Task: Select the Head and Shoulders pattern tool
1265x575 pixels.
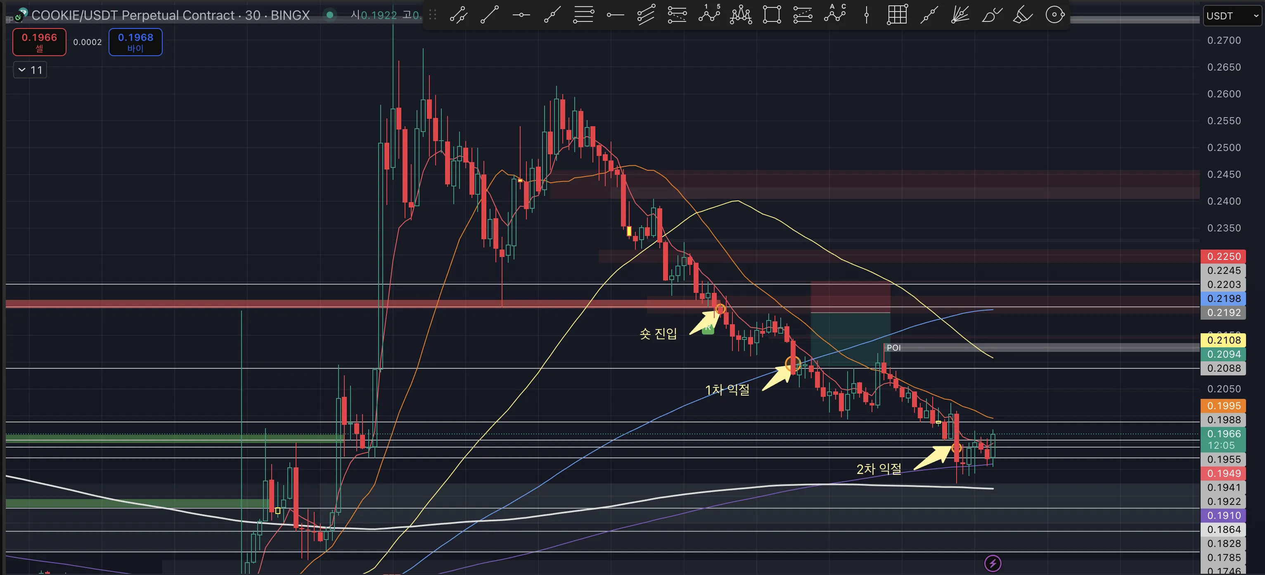Action: [741, 15]
